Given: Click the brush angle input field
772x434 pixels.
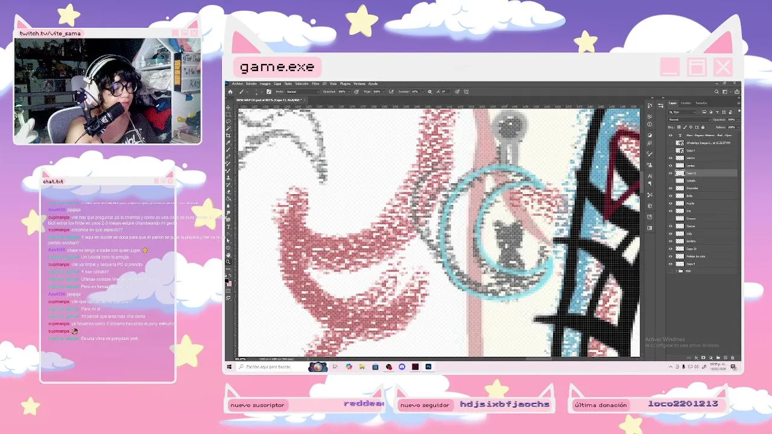Looking at the screenshot, I should pyautogui.click(x=446, y=92).
